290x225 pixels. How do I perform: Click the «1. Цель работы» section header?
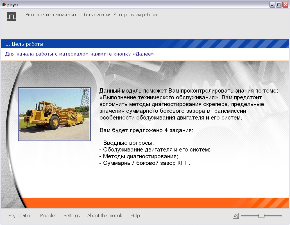click(24, 44)
